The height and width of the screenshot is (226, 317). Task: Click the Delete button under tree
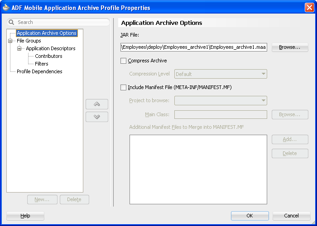(74, 200)
